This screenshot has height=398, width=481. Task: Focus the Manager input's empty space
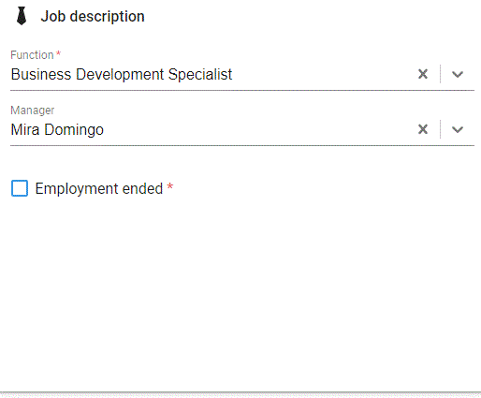tap(260, 129)
